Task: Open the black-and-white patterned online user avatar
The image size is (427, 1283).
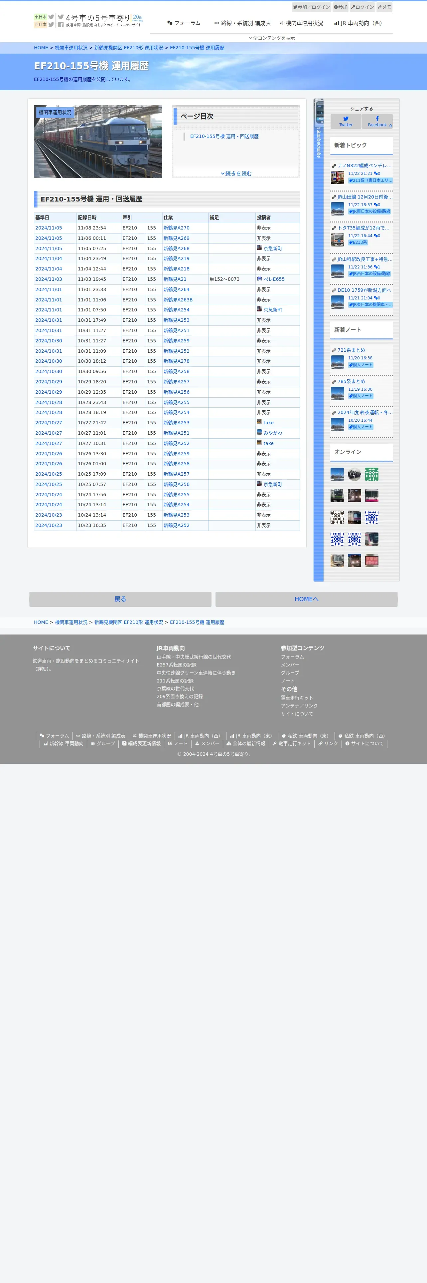Action: pyautogui.click(x=338, y=518)
